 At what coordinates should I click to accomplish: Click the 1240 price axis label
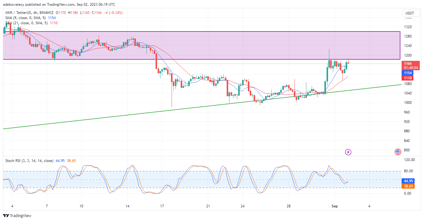(407, 46)
